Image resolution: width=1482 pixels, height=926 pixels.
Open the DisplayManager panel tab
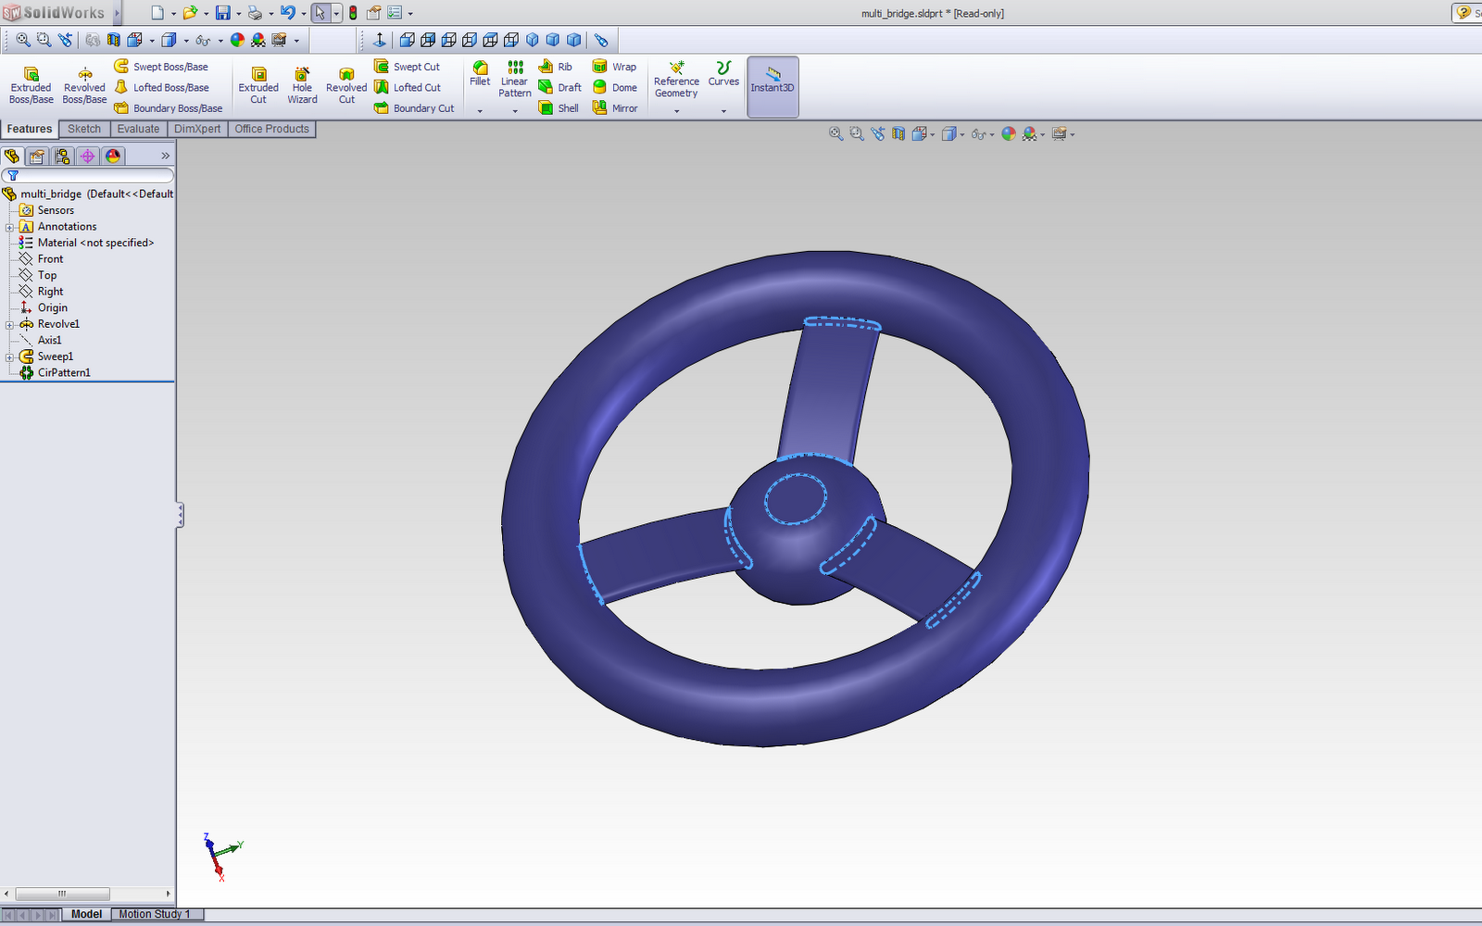(113, 156)
